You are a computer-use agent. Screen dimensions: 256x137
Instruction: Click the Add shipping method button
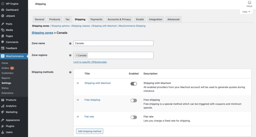tap(90, 131)
